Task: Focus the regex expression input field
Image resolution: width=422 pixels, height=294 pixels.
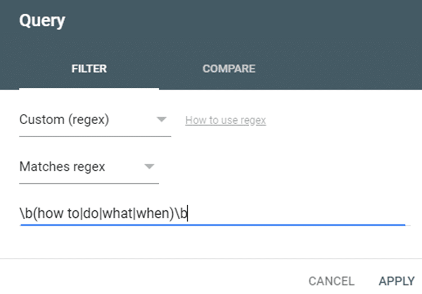Action: click(213, 214)
